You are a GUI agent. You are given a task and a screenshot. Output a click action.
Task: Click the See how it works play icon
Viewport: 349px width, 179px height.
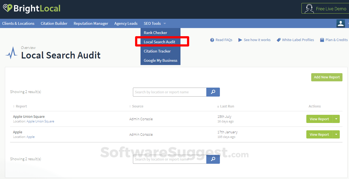pyautogui.click(x=240, y=40)
